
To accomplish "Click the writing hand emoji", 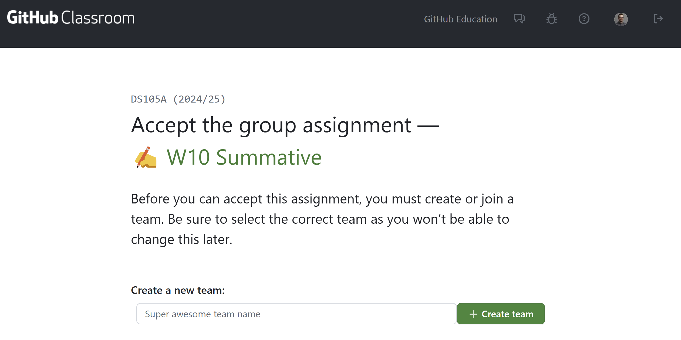I will [x=146, y=157].
